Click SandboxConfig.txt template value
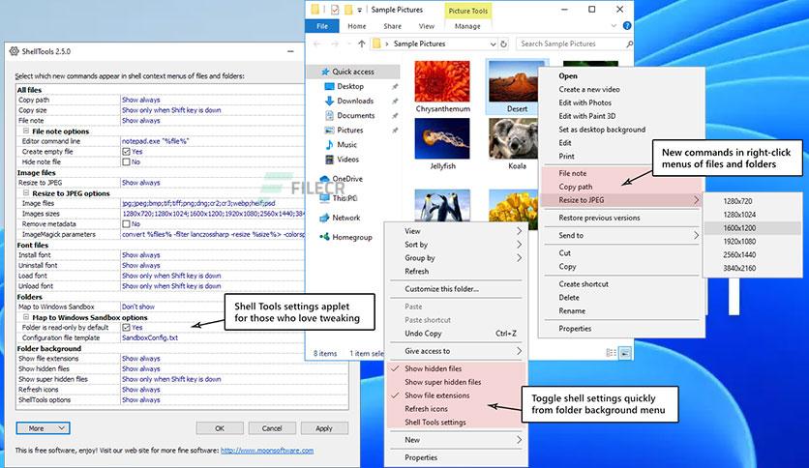Screen dimensions: 809x468 tap(150, 337)
